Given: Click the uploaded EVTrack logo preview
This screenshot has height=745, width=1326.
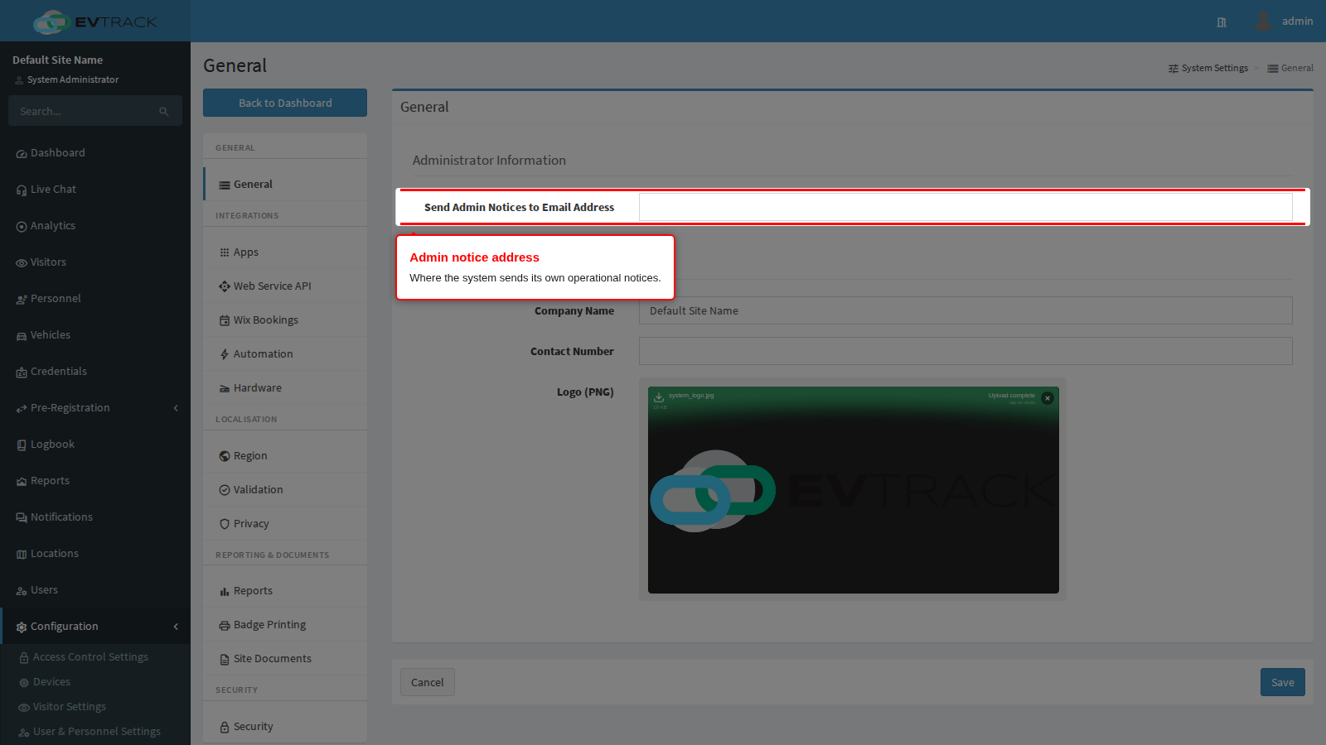Looking at the screenshot, I should 854,490.
